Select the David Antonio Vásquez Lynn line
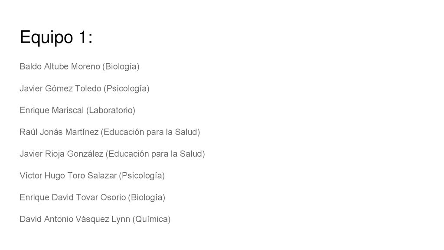444x250 pixels. point(95,219)
